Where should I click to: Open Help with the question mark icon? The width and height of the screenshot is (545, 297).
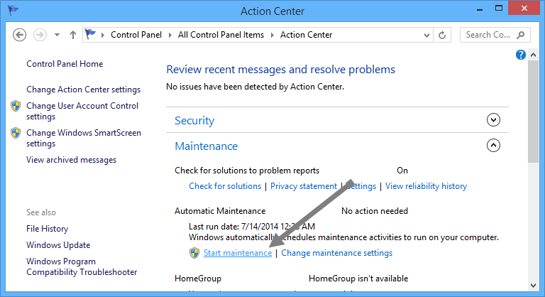pos(520,55)
